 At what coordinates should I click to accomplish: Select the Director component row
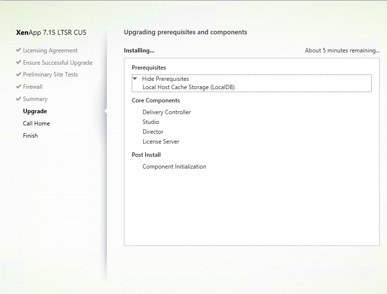153,132
